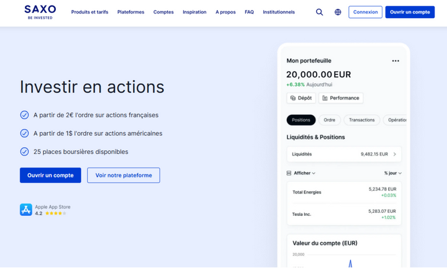Select the Tesla Inc. position row
Viewport: 447px width, 268px height.
tap(344, 214)
